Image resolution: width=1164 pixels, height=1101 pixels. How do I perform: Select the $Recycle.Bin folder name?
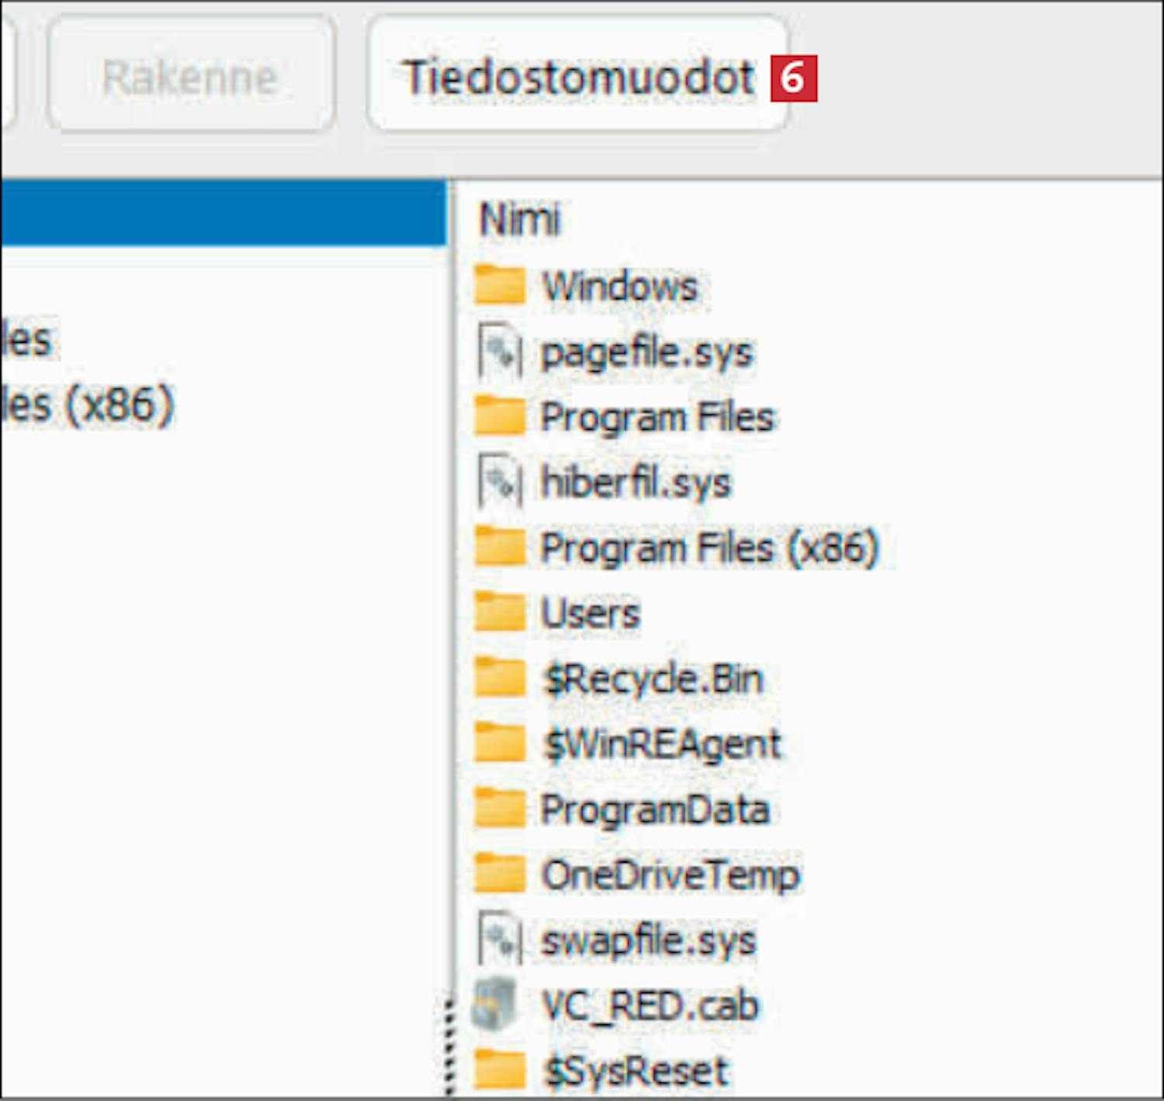[x=653, y=680]
